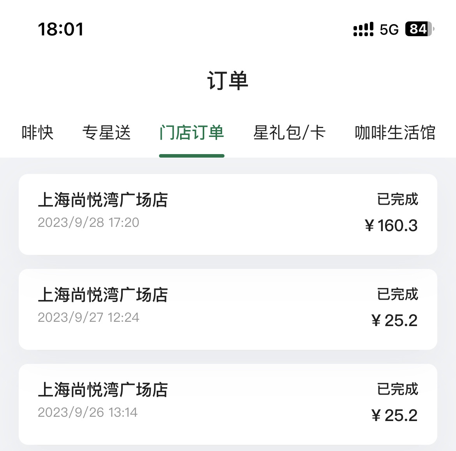The image size is (456, 451).
Task: Open the 咖啡生活馆 tab
Action: point(395,133)
